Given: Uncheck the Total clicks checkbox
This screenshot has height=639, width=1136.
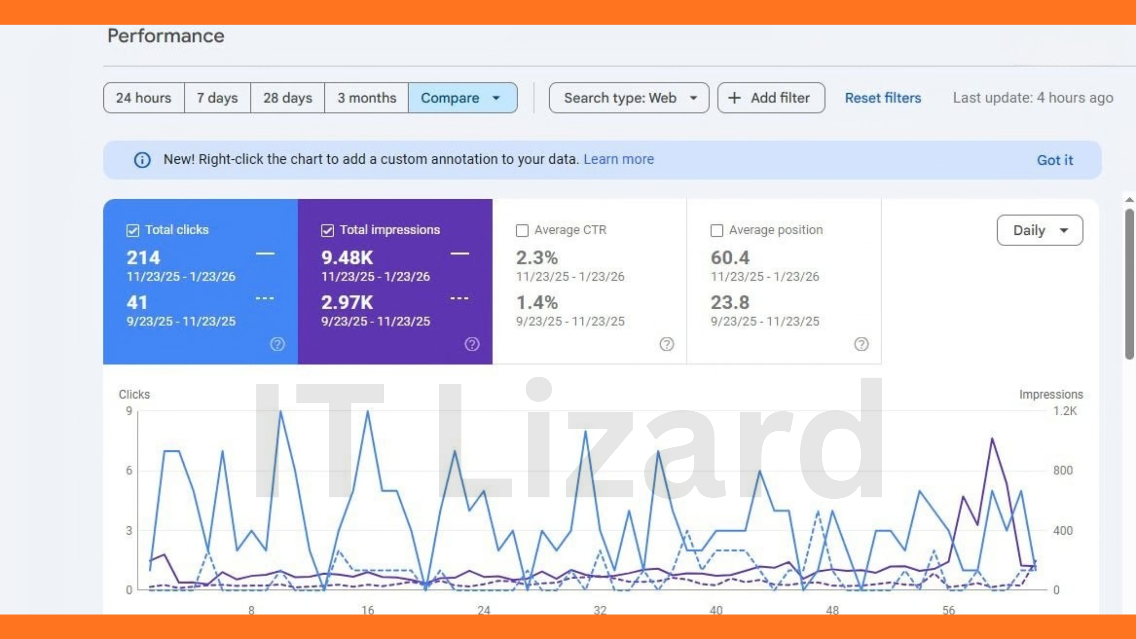Looking at the screenshot, I should click(133, 230).
